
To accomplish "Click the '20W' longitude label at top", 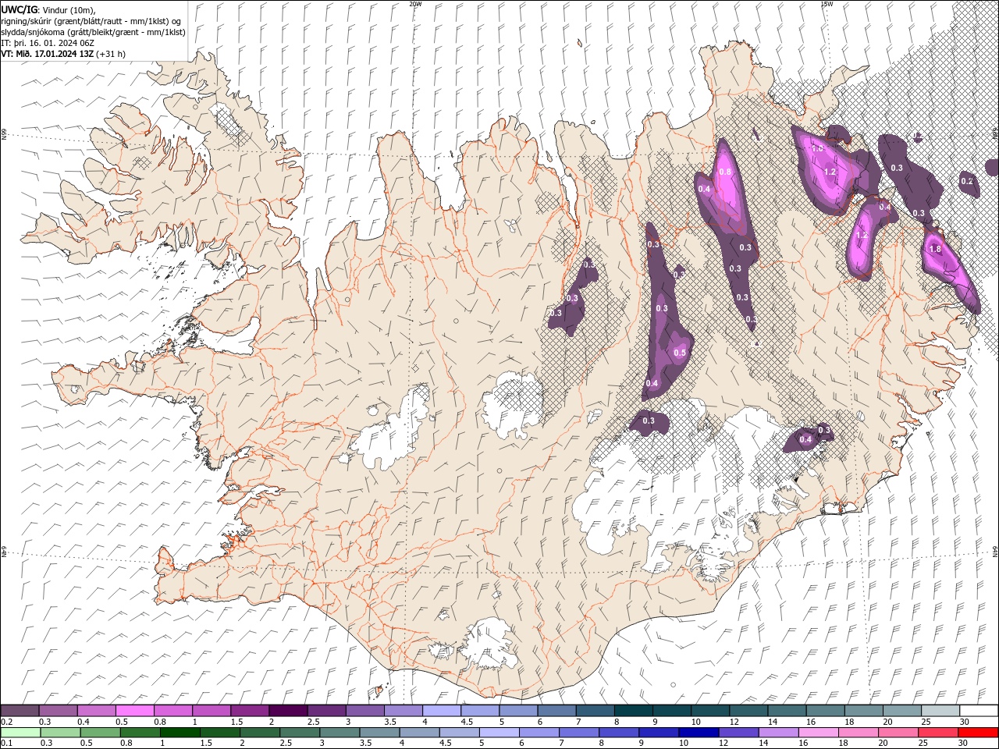I will tap(414, 4).
